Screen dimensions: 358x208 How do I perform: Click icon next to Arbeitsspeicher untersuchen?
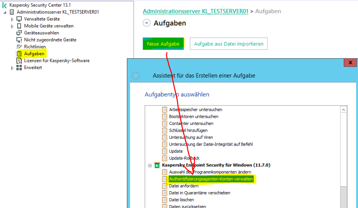165,110
